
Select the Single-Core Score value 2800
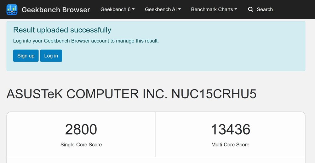[81, 130]
